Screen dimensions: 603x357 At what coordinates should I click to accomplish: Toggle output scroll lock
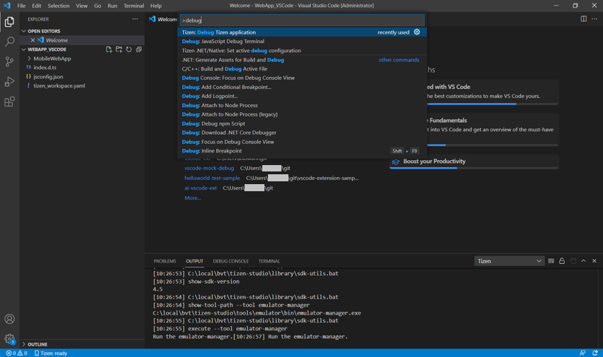(562, 261)
